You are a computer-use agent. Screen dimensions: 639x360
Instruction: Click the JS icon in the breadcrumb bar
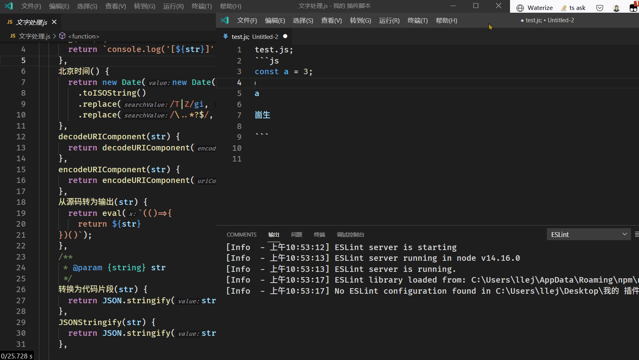tap(13, 36)
